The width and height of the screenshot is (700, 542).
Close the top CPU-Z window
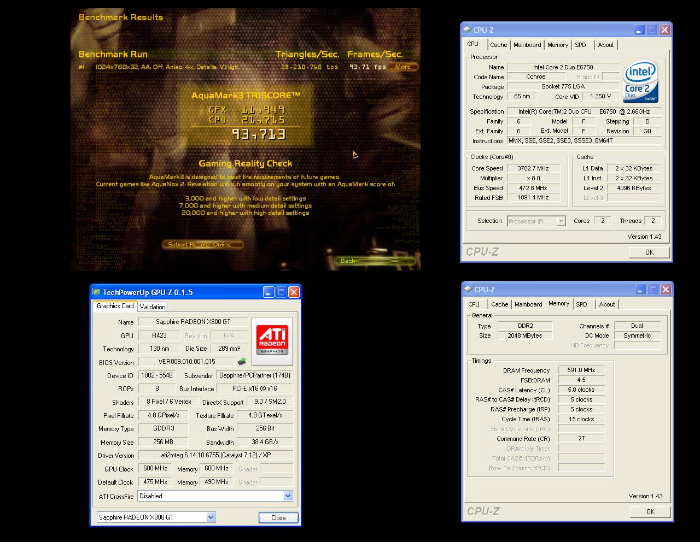pos(664,30)
